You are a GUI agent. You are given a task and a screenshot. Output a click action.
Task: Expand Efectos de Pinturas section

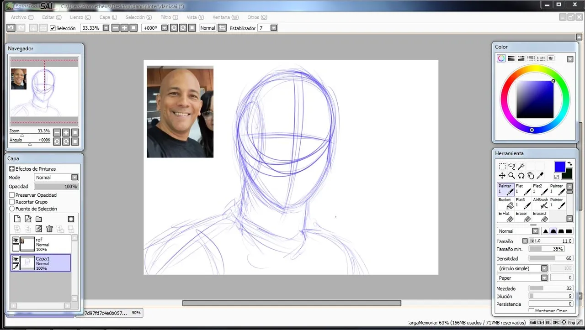[12, 168]
